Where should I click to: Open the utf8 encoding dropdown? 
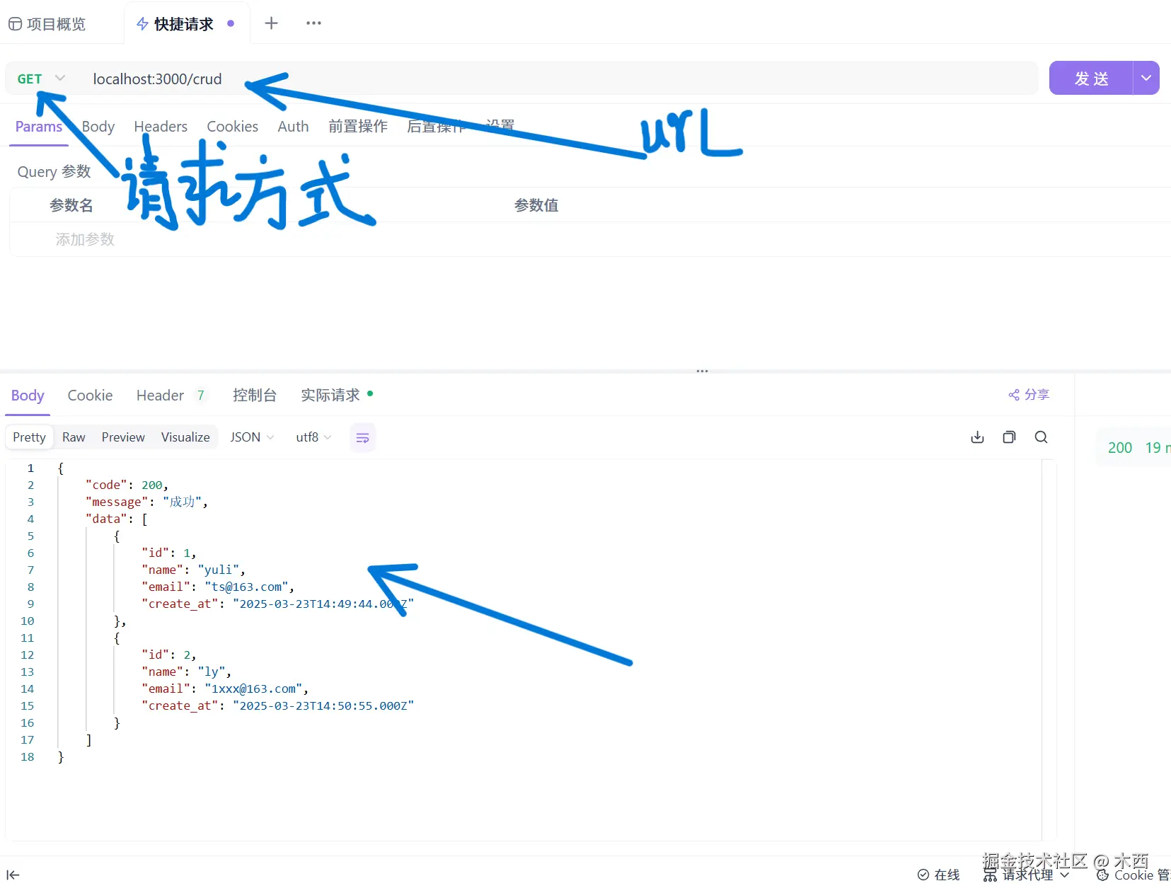tap(312, 437)
